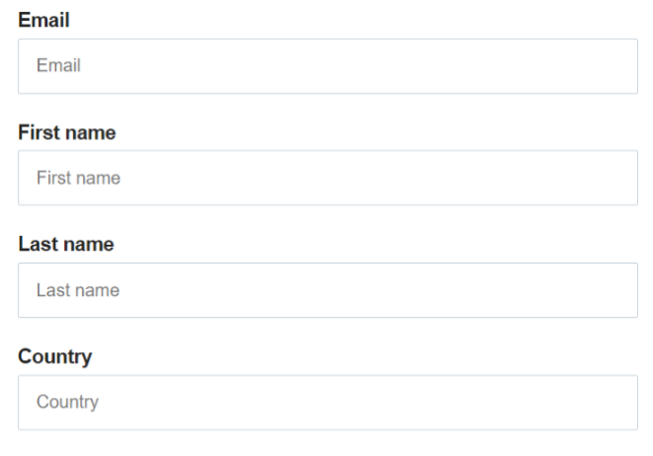The height and width of the screenshot is (456, 653).
Task: Click the bold Email label
Action: tap(43, 20)
